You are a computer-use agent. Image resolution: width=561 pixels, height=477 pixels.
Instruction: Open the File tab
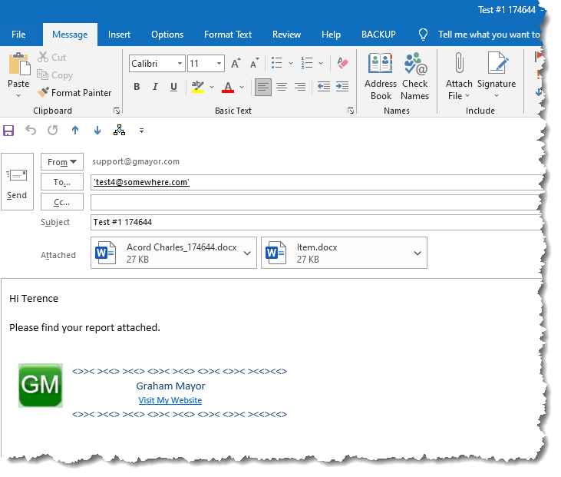18,35
